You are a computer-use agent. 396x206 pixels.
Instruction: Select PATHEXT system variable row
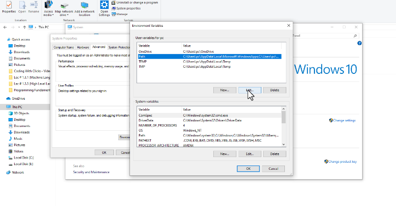(x=210, y=141)
